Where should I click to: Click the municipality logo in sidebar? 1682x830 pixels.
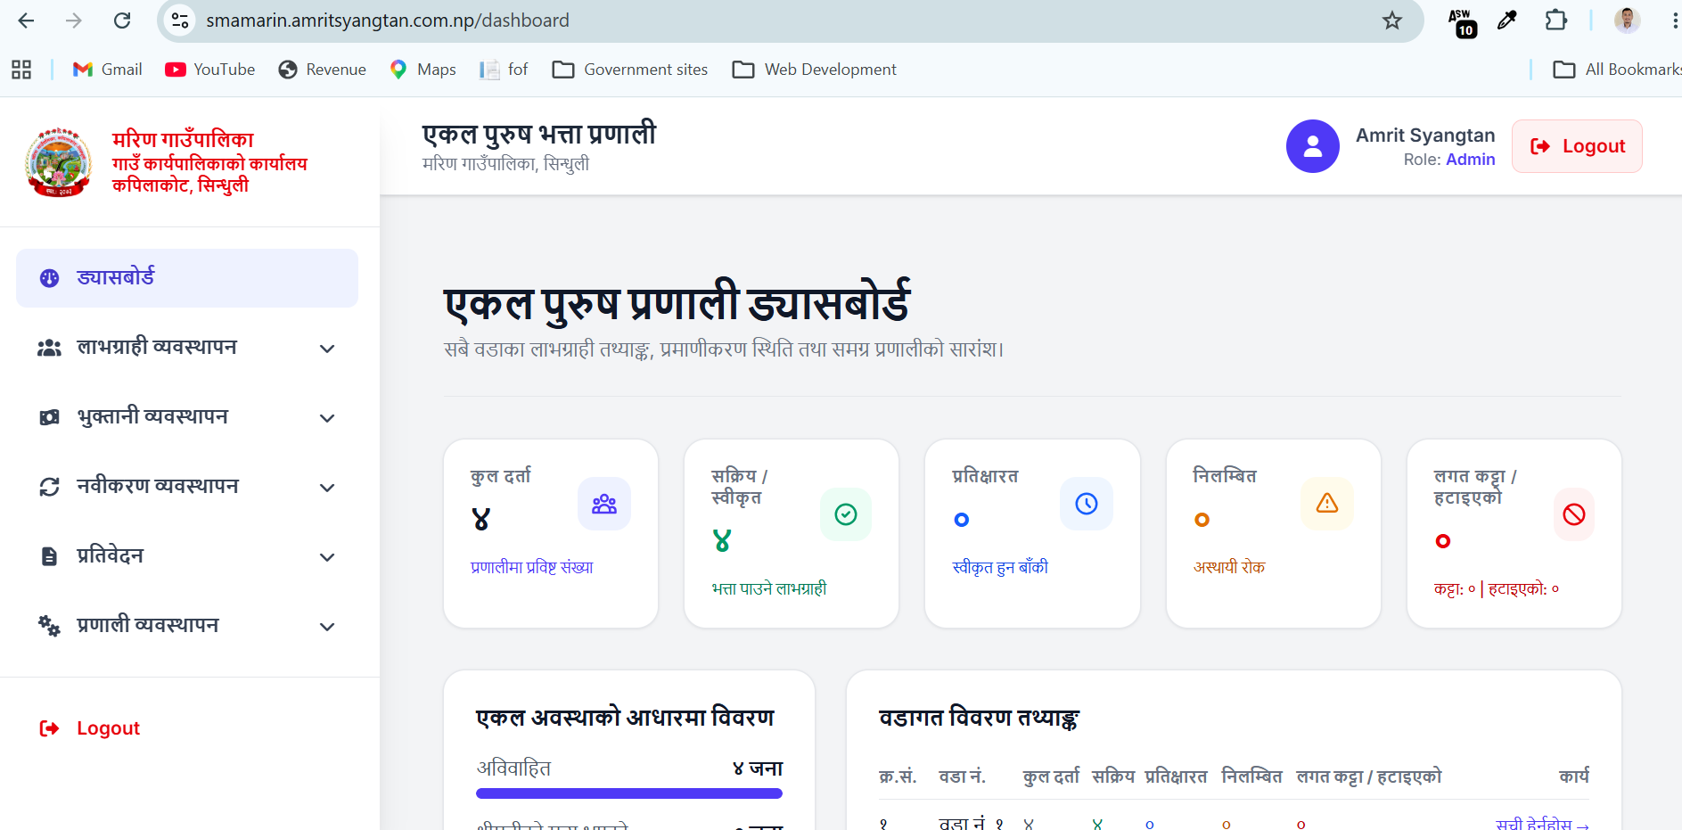tap(59, 162)
